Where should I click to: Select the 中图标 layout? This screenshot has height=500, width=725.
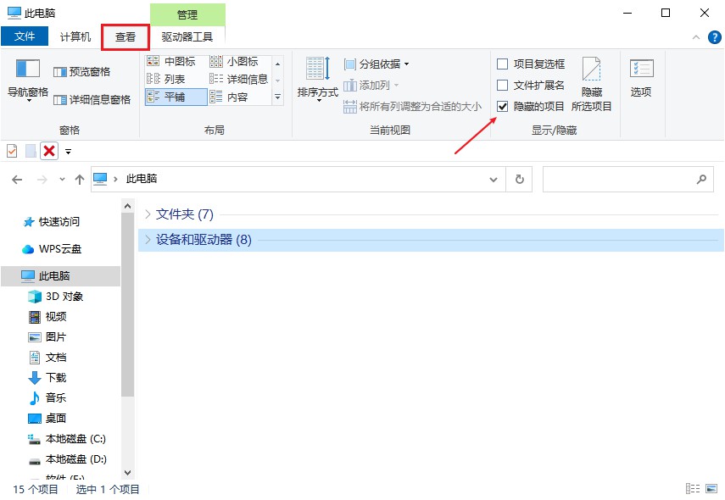point(171,62)
